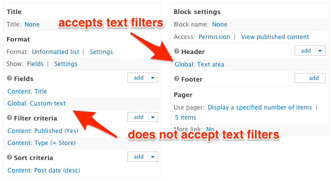The width and height of the screenshot is (331, 181).
Task: Click the help icon beside Header
Action: pos(176,51)
